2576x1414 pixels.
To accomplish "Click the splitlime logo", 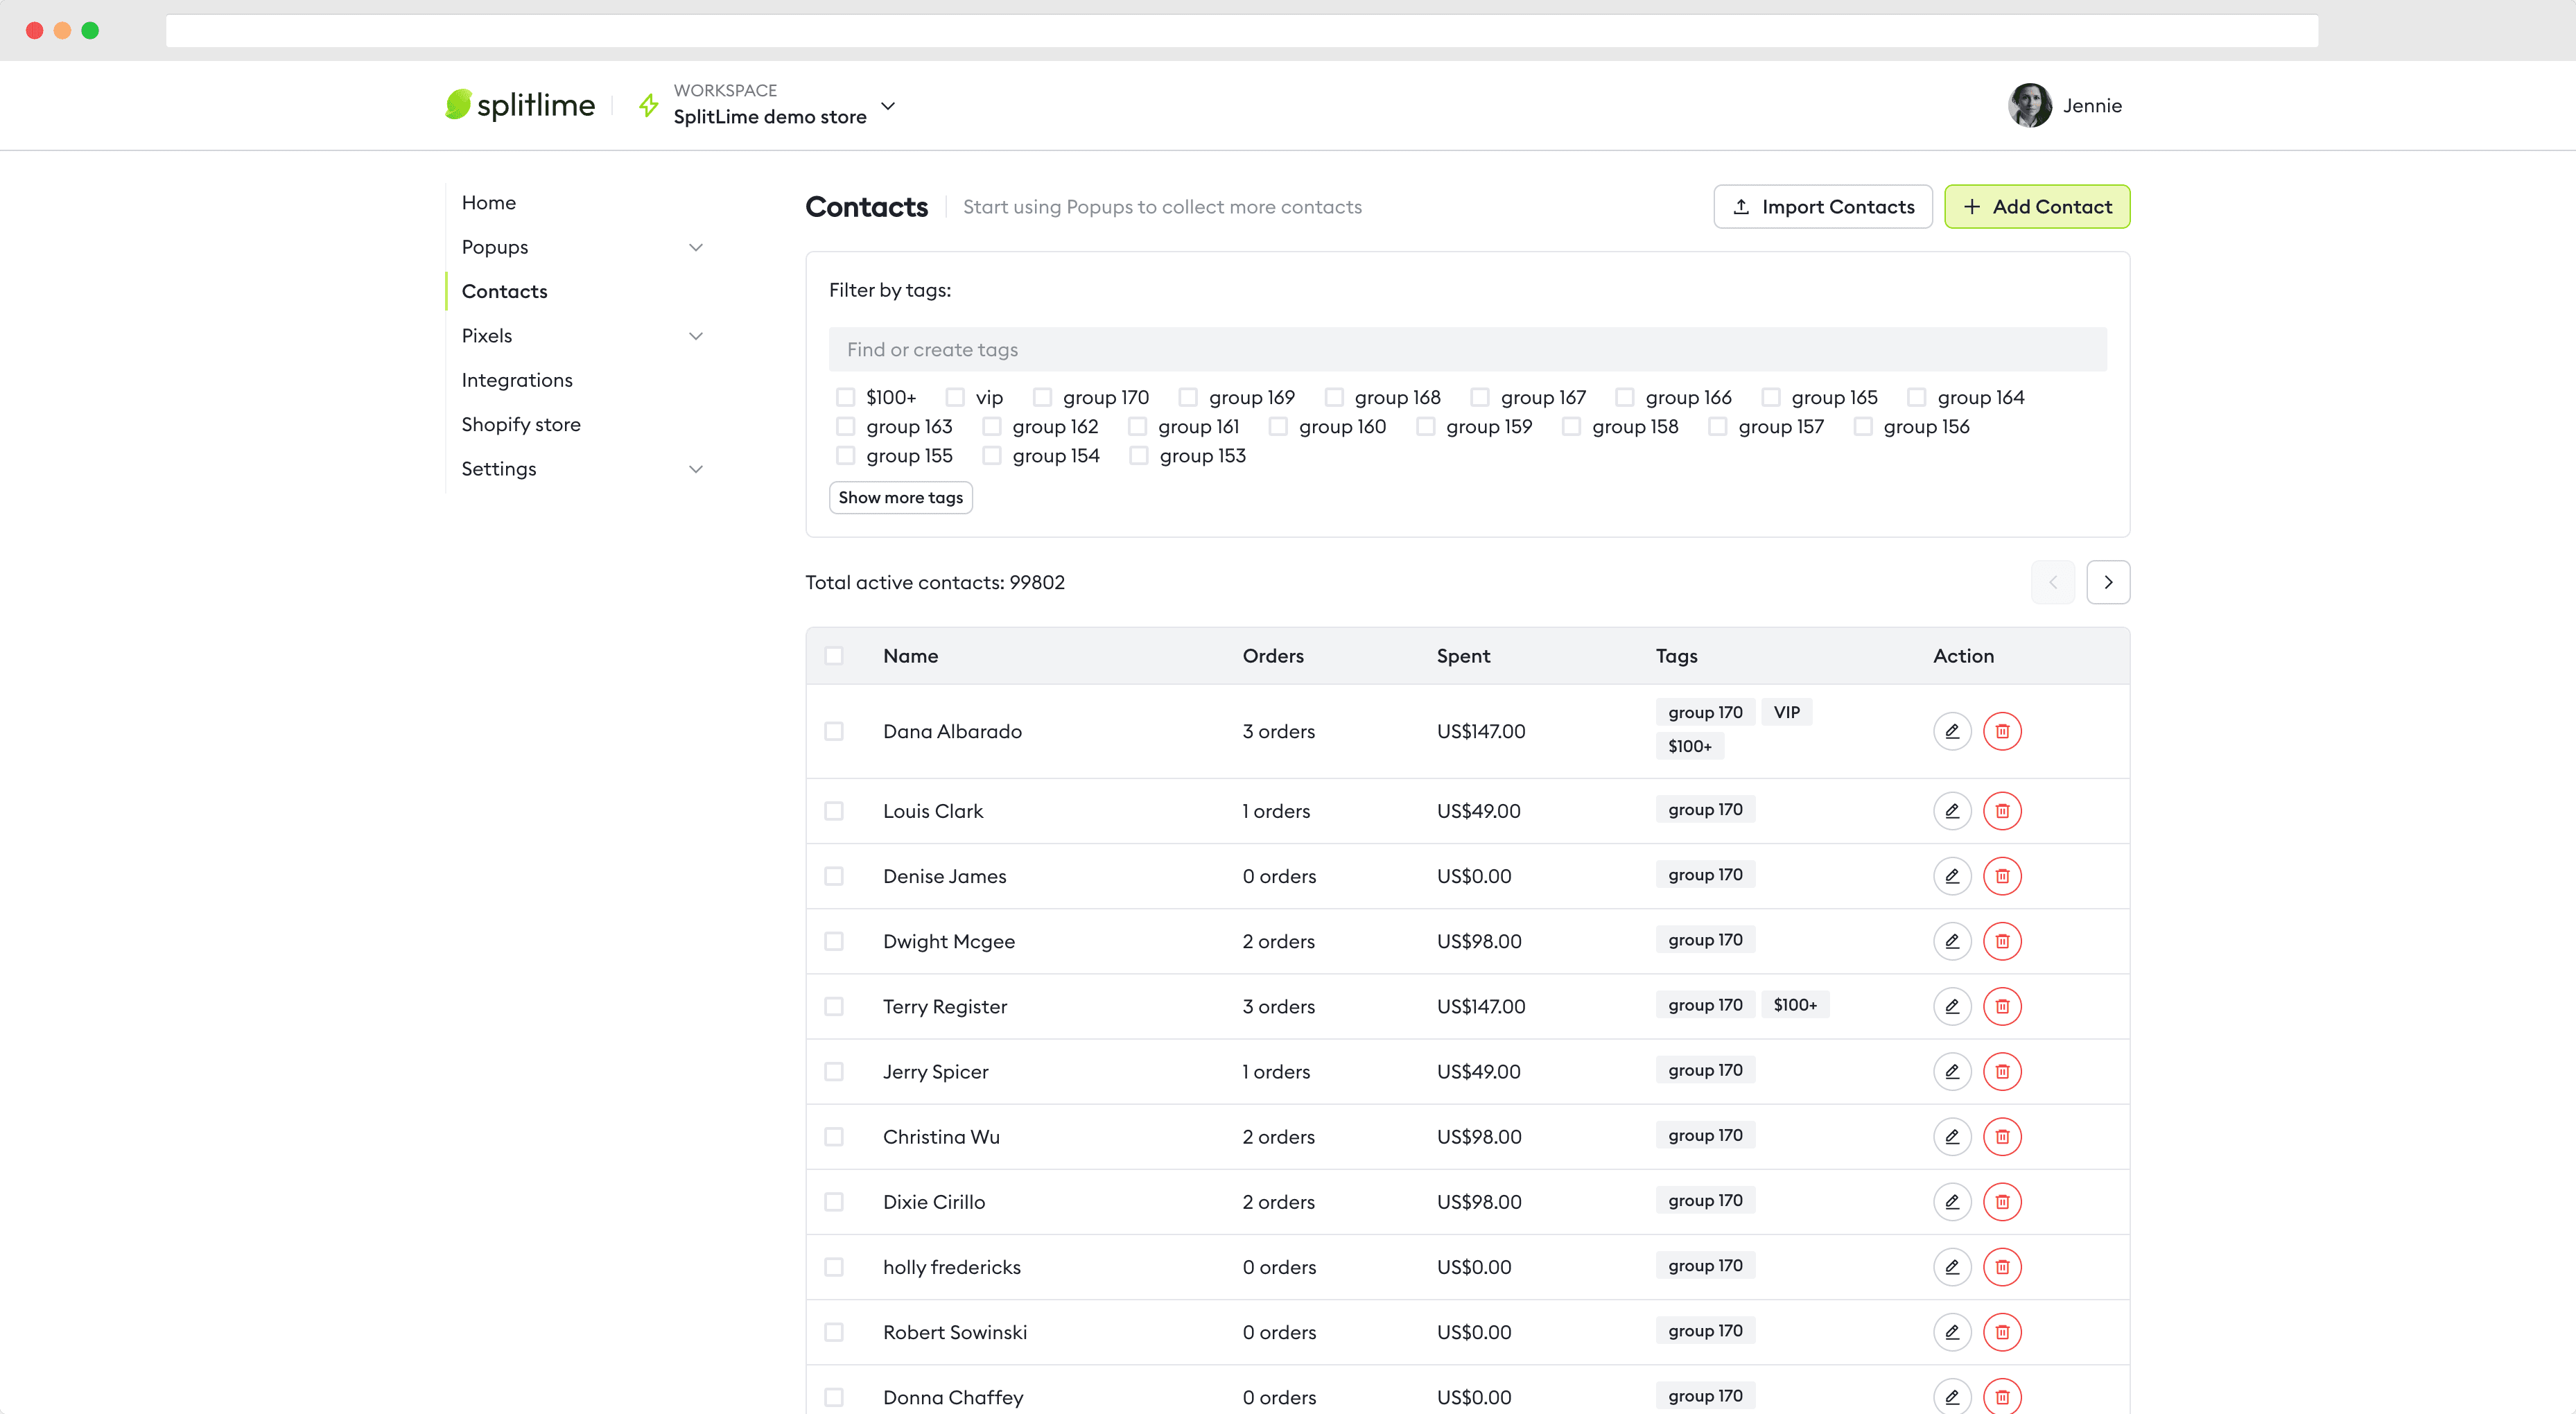I will tap(520, 105).
